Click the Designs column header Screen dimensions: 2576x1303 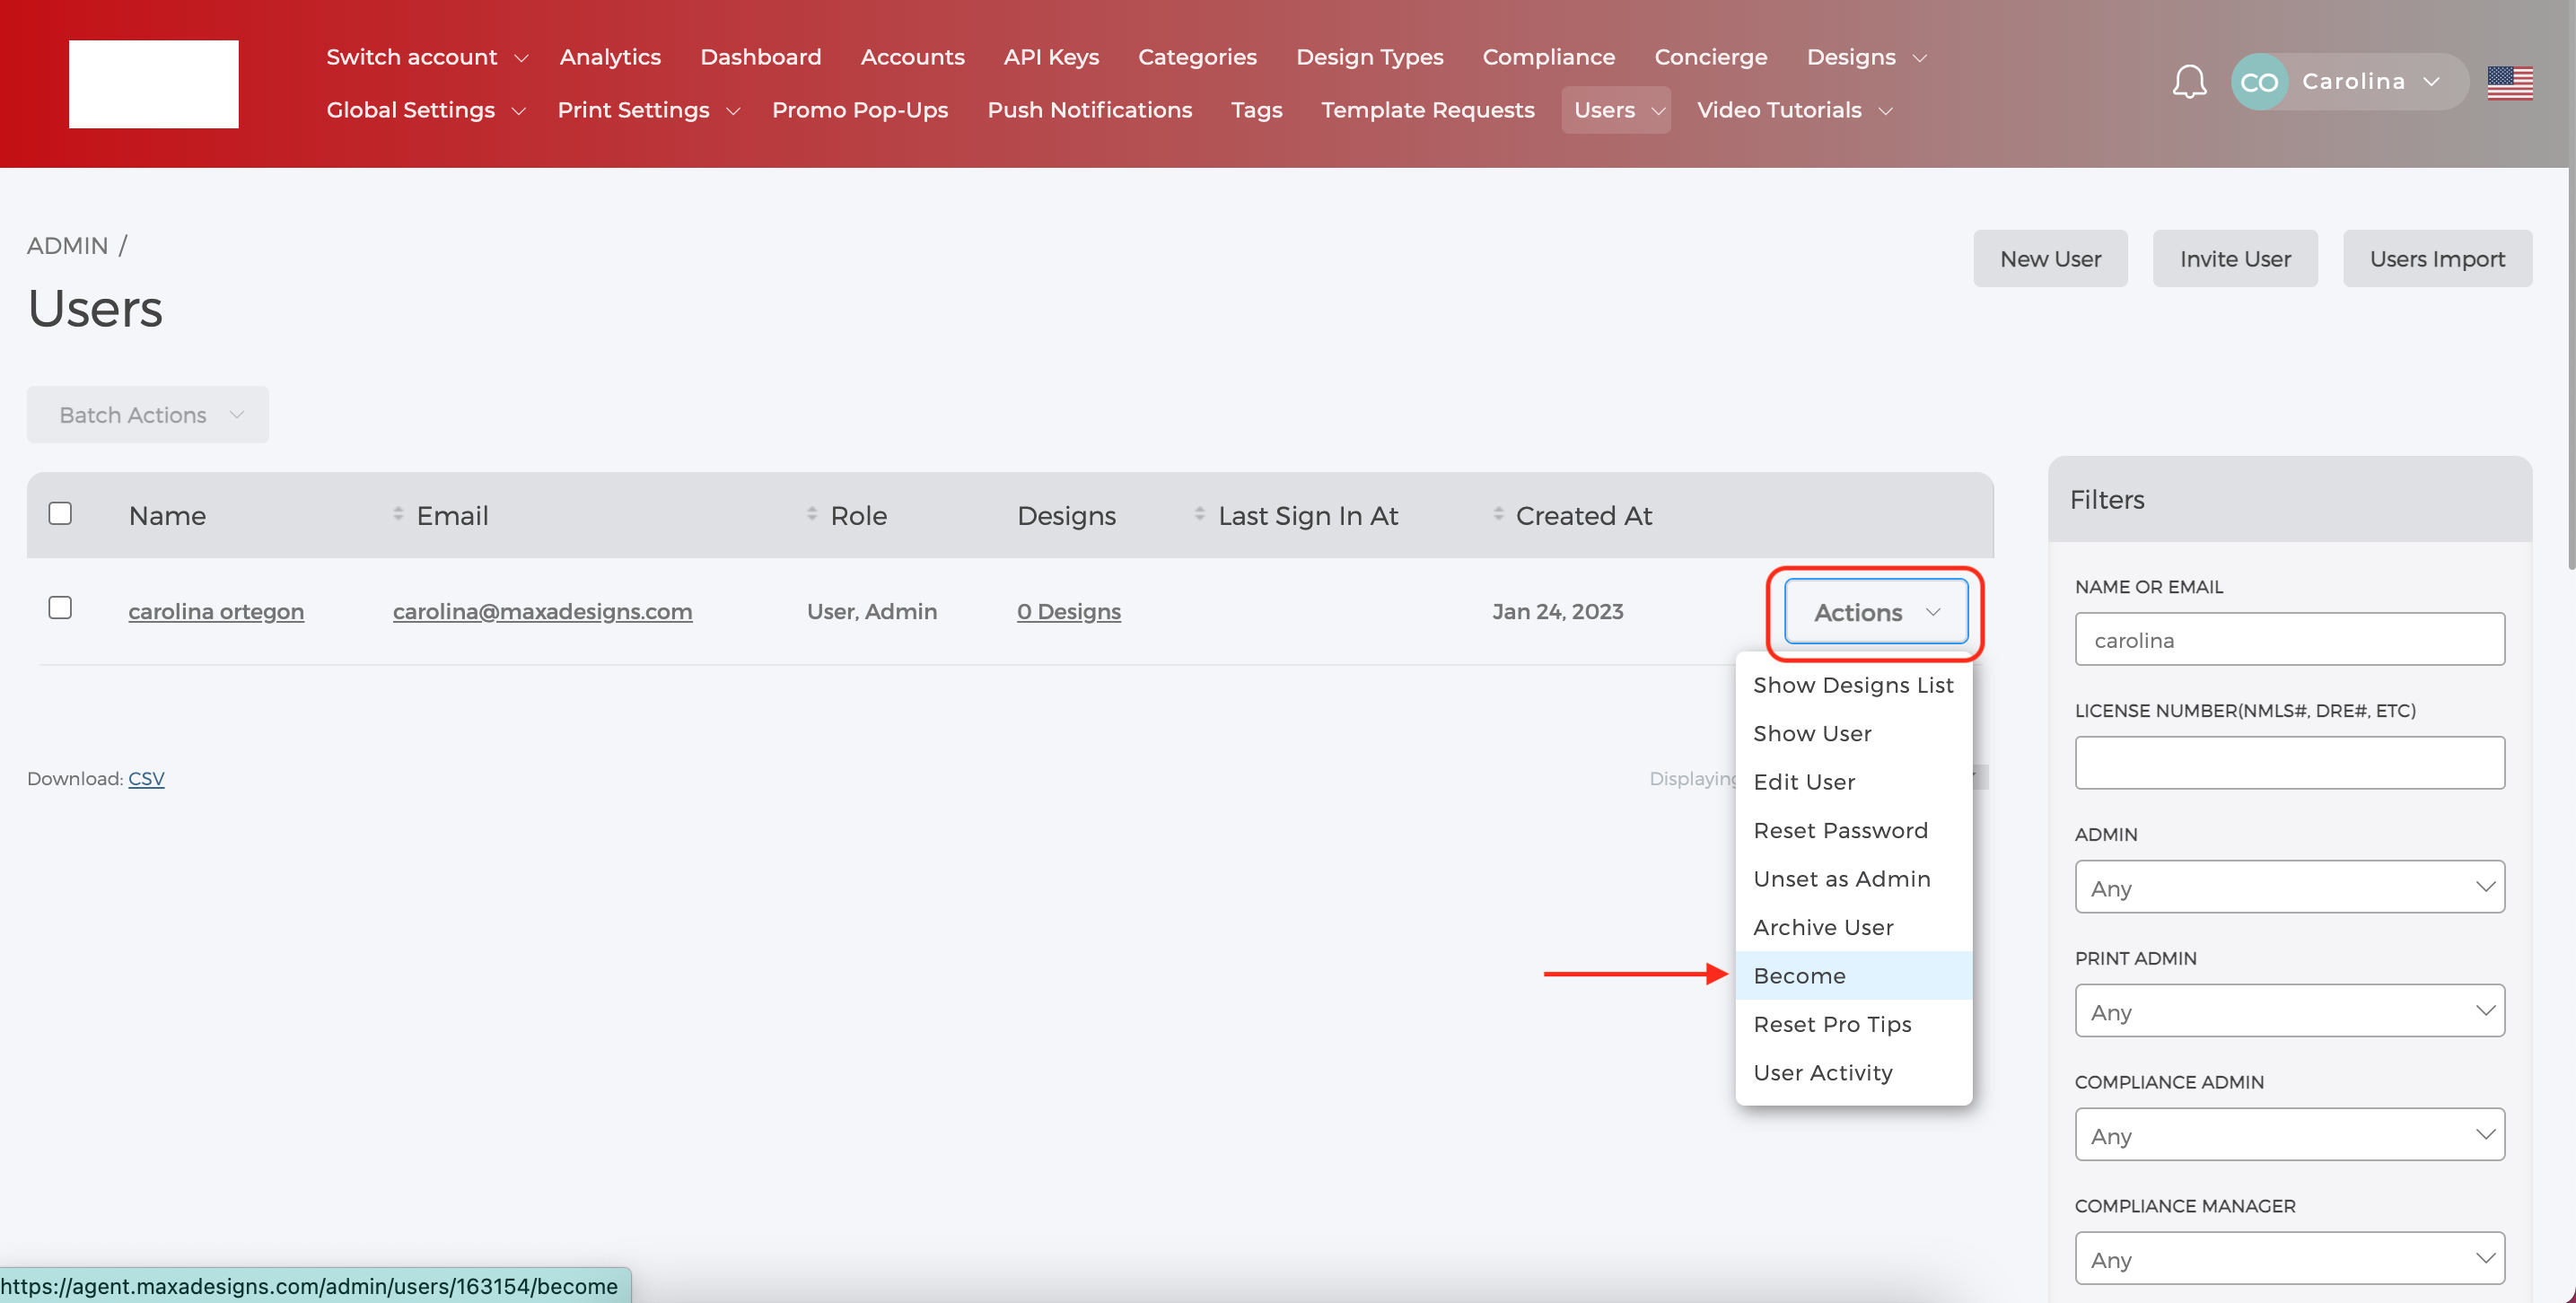[x=1066, y=515]
